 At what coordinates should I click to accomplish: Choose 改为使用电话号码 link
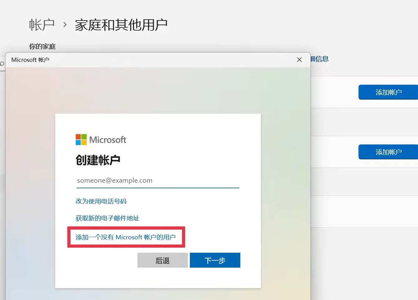(x=101, y=201)
